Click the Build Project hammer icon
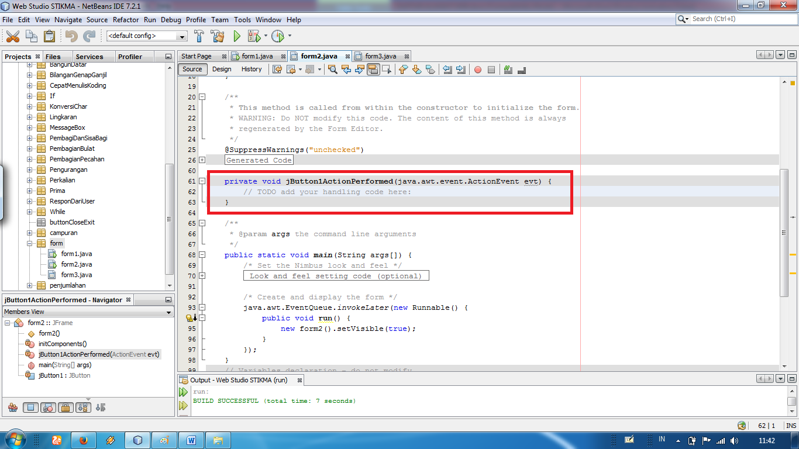Screen dimensions: 799x449 coord(199,36)
